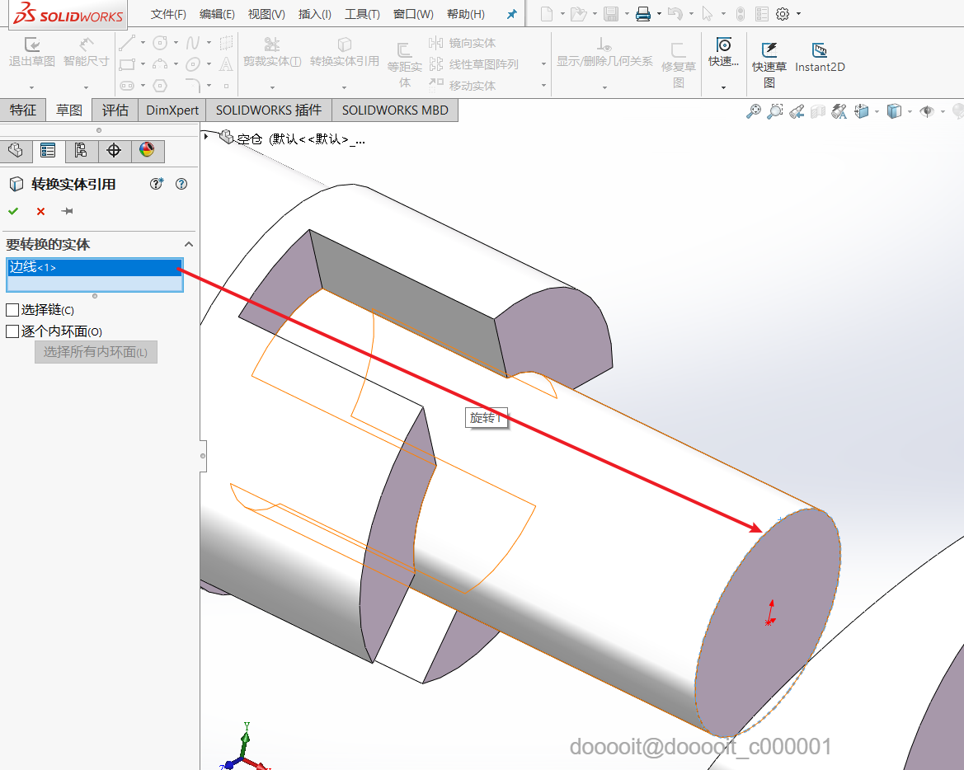This screenshot has width=964, height=770.
Task: Switch to ConfigurationManager panel icon
Action: click(x=81, y=150)
